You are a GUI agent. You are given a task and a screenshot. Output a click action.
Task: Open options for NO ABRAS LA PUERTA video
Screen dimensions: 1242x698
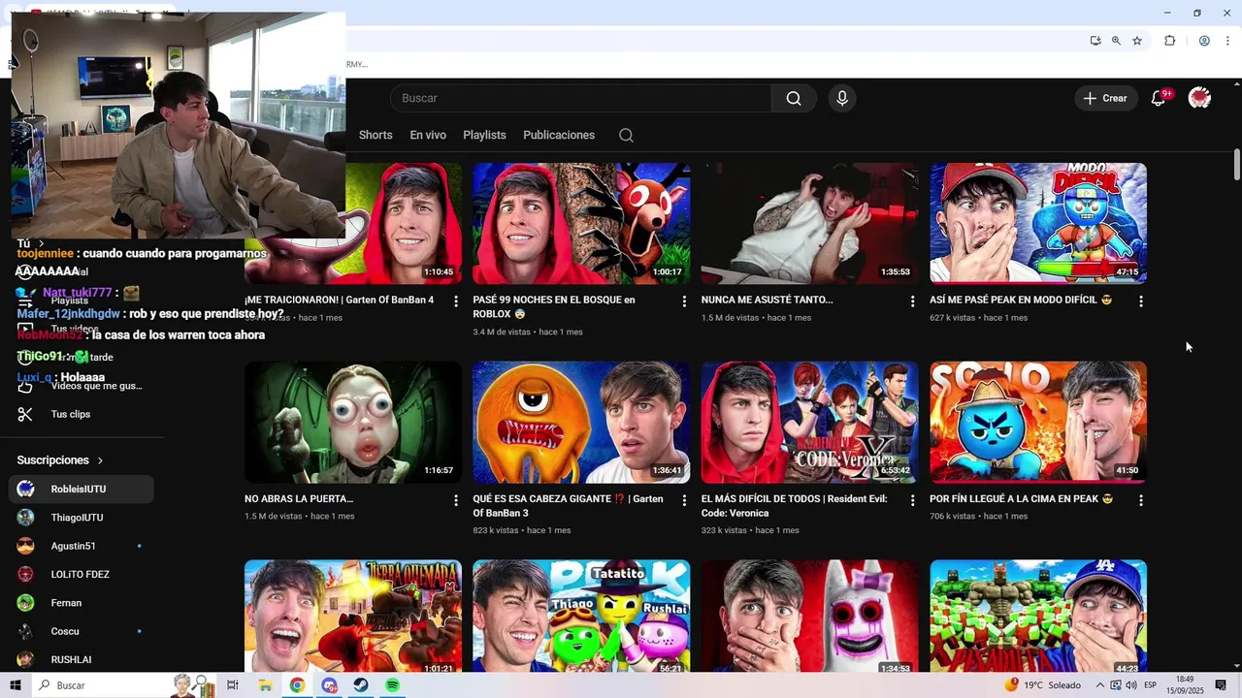456,500
